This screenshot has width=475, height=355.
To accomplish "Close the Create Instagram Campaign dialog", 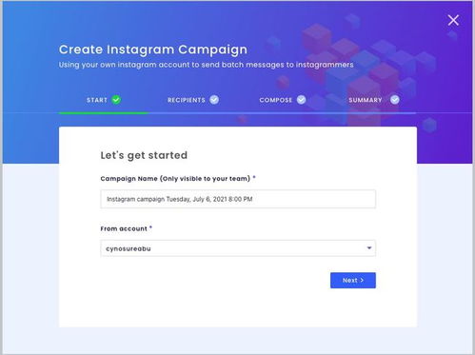I will (453, 20).
